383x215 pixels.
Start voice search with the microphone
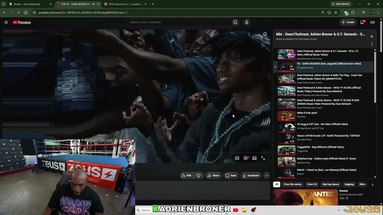coord(247,22)
